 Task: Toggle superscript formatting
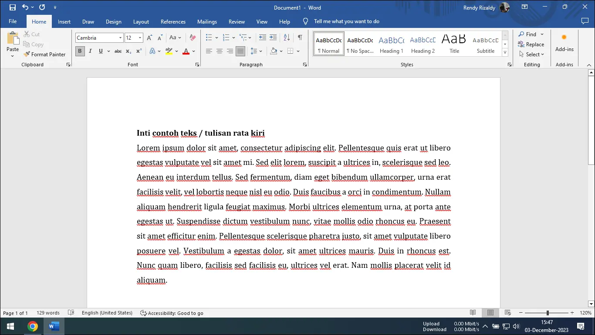click(138, 51)
